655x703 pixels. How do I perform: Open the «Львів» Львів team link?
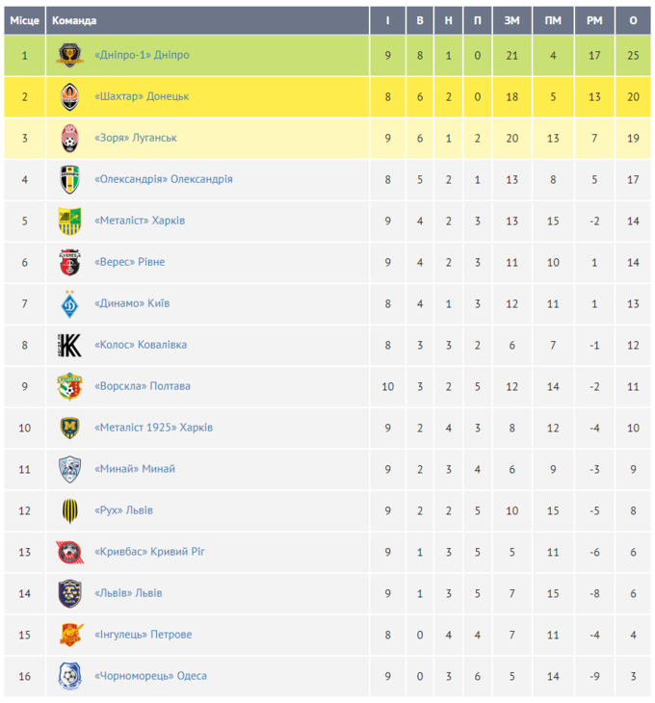[x=128, y=594]
